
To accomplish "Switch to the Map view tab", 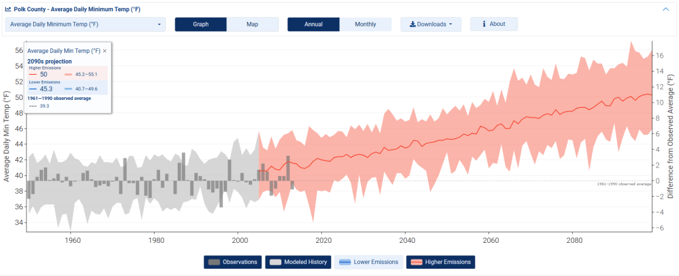I will tap(252, 24).
